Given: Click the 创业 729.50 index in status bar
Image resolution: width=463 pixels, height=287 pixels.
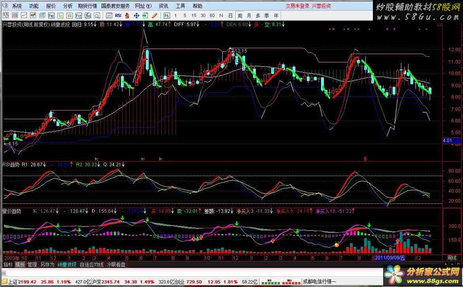Looking at the screenshot, I should [188, 282].
